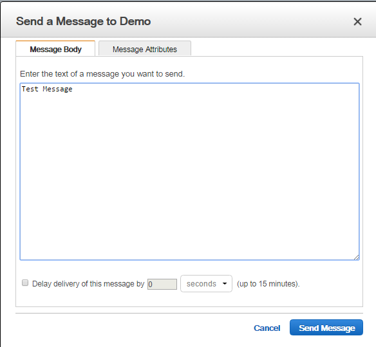Open the seconds unit dropdown
Viewport: 376px width, 347px height.
[206, 283]
